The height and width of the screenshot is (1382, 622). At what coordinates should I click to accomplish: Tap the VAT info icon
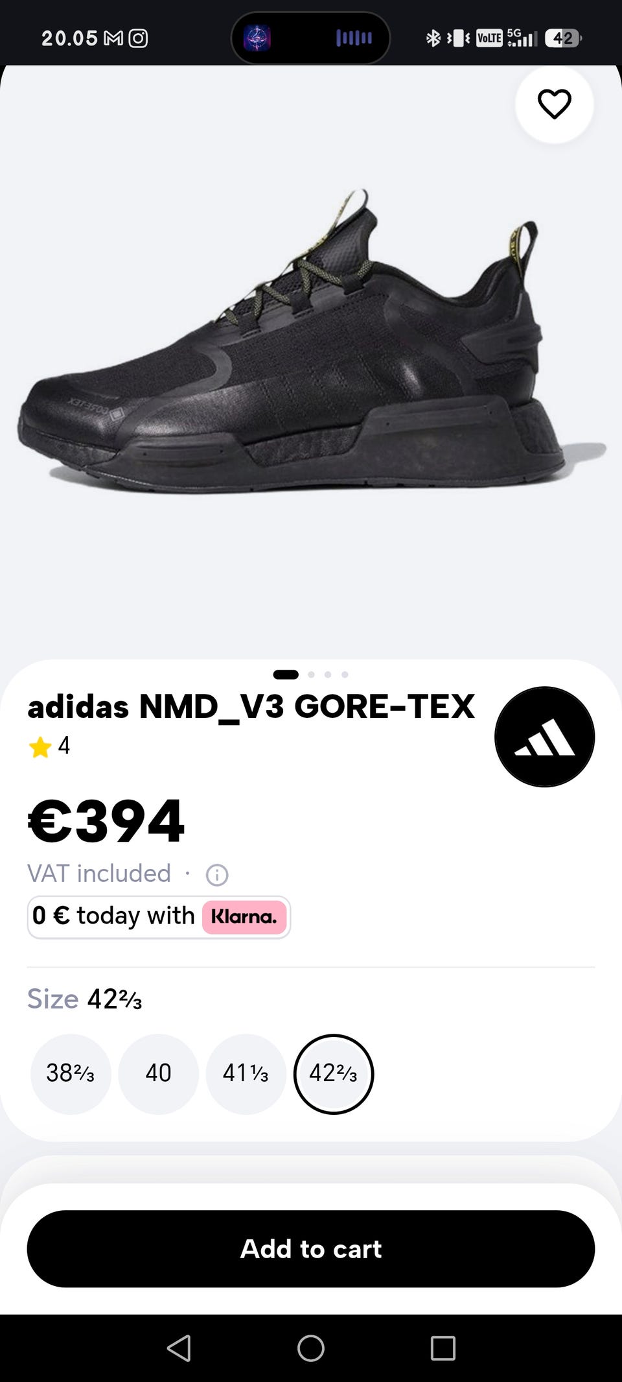(217, 875)
